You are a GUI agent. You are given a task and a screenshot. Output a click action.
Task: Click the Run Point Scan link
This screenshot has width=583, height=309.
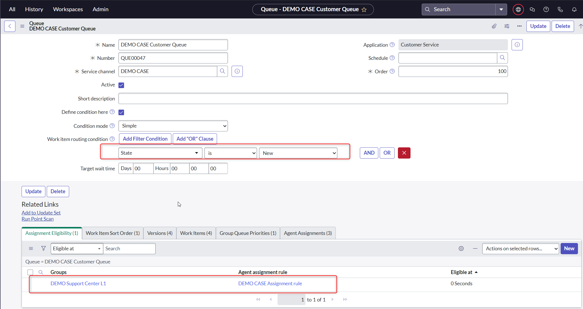38,219
